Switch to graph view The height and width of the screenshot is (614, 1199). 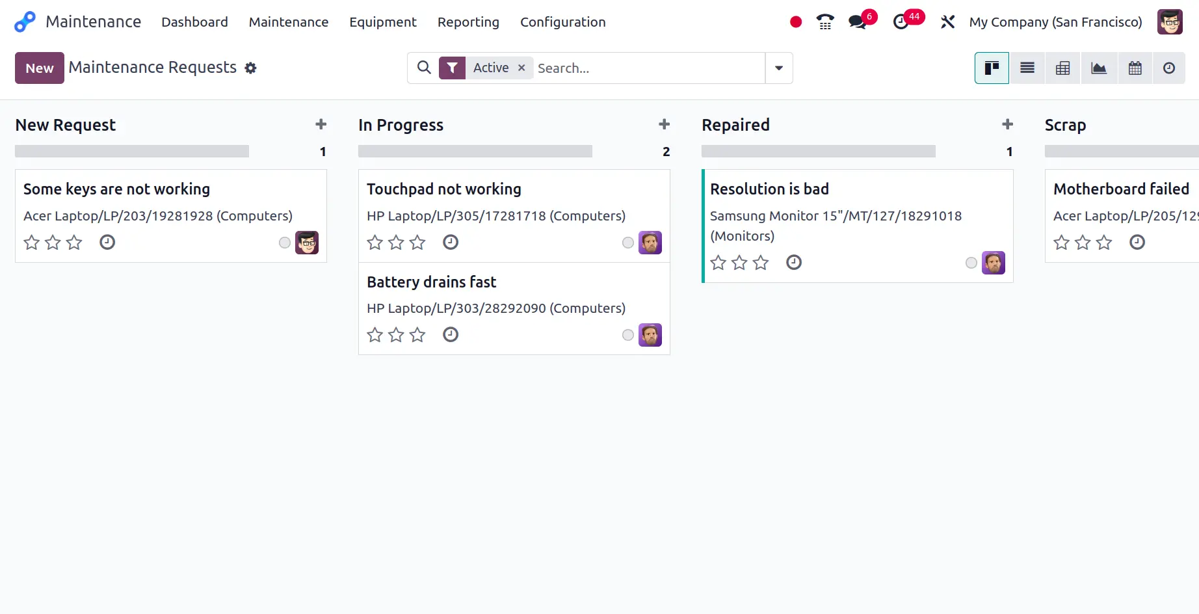pos(1099,68)
